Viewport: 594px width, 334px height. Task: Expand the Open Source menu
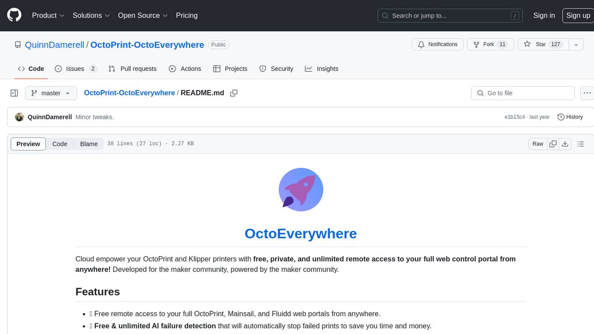143,15
